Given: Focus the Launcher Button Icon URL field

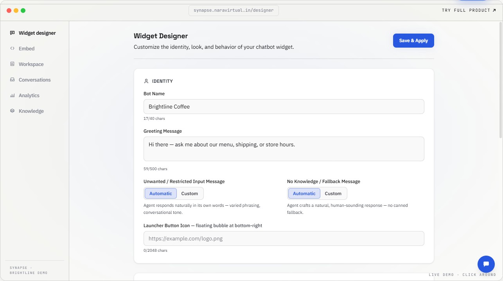Looking at the screenshot, I should pyautogui.click(x=284, y=238).
